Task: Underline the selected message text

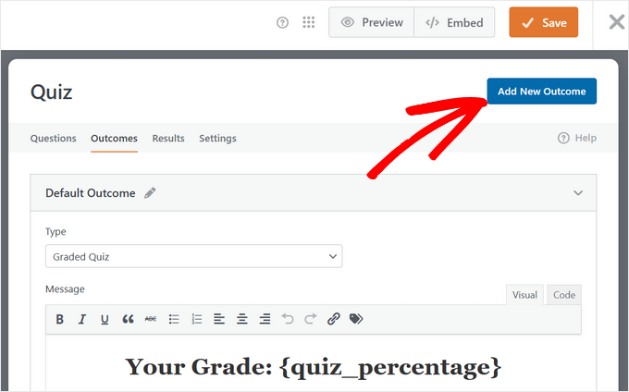Action: (105, 319)
